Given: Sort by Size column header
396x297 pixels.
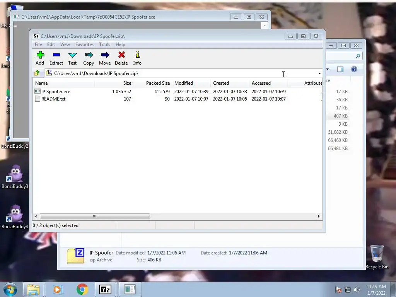Looking at the screenshot, I should pyautogui.click(x=114, y=83).
